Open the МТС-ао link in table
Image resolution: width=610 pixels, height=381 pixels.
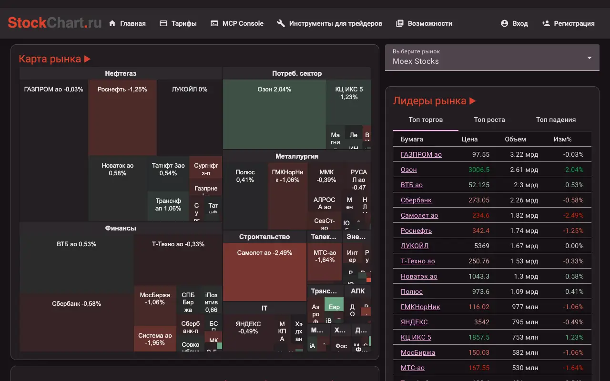tap(413, 368)
